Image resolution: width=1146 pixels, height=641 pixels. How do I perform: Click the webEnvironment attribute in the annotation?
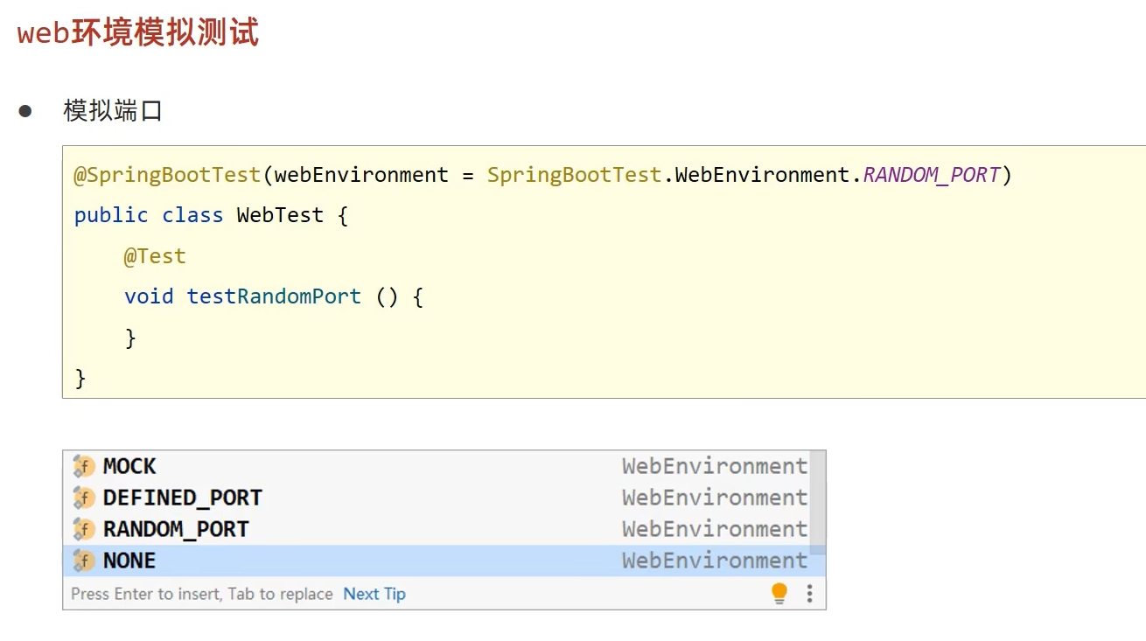(360, 175)
